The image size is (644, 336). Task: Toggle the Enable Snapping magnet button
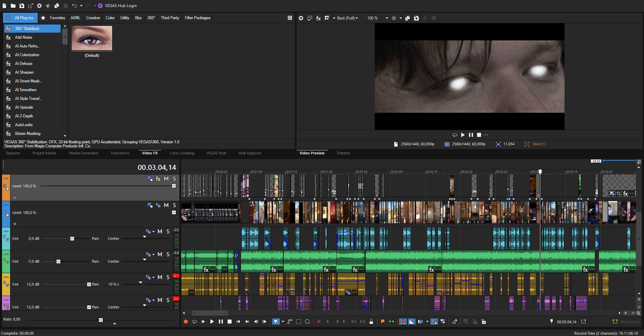click(x=403, y=322)
